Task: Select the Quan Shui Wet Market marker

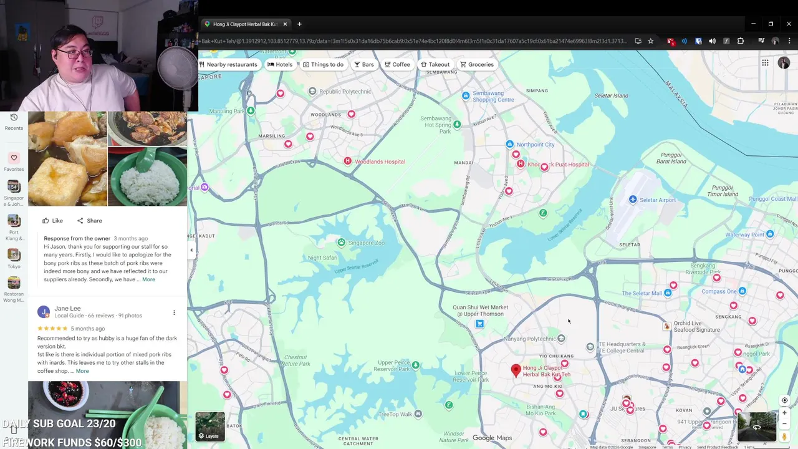Action: pos(479,324)
